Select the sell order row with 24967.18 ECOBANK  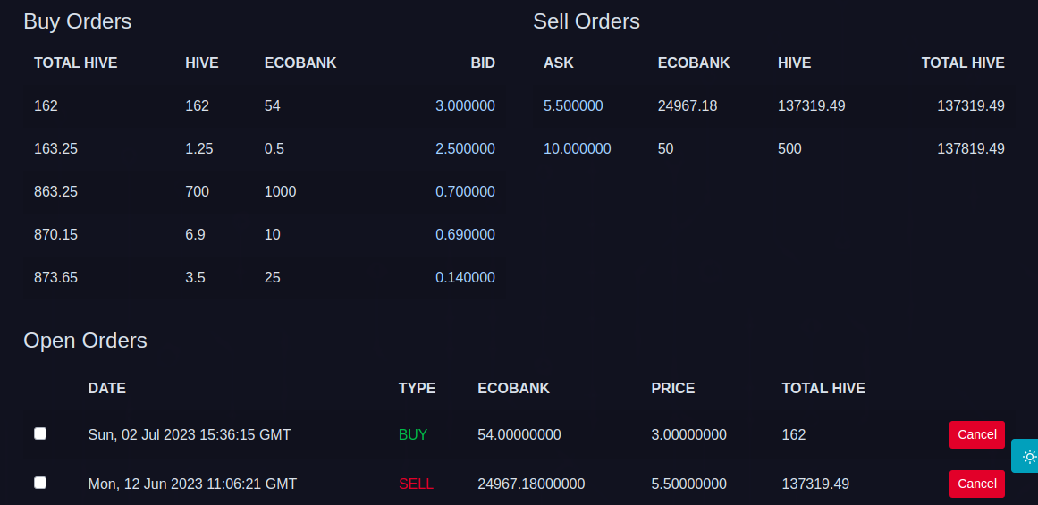click(x=774, y=105)
